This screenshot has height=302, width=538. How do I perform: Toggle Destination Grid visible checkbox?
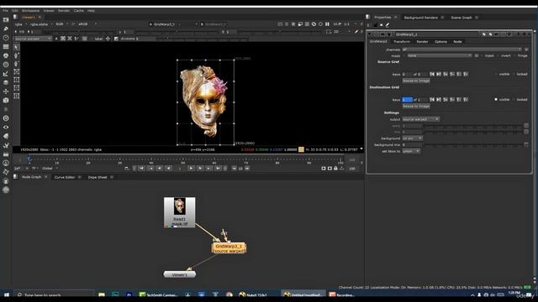tap(496, 99)
